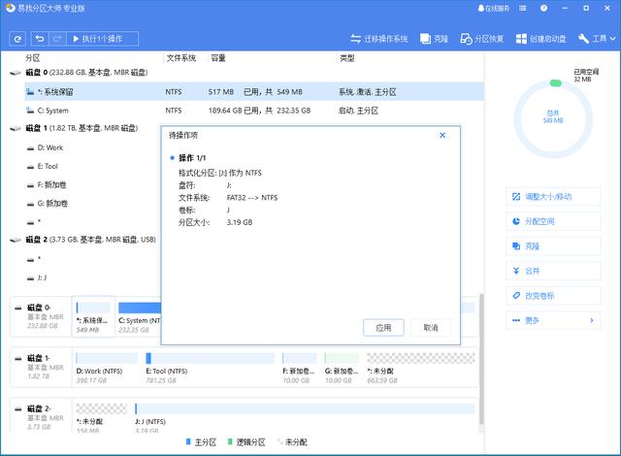The width and height of the screenshot is (621, 456).
Task: Select 合并 merge option
Action: tap(553, 271)
